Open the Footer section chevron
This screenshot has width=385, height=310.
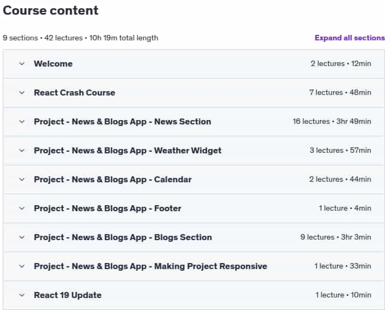pos(22,208)
